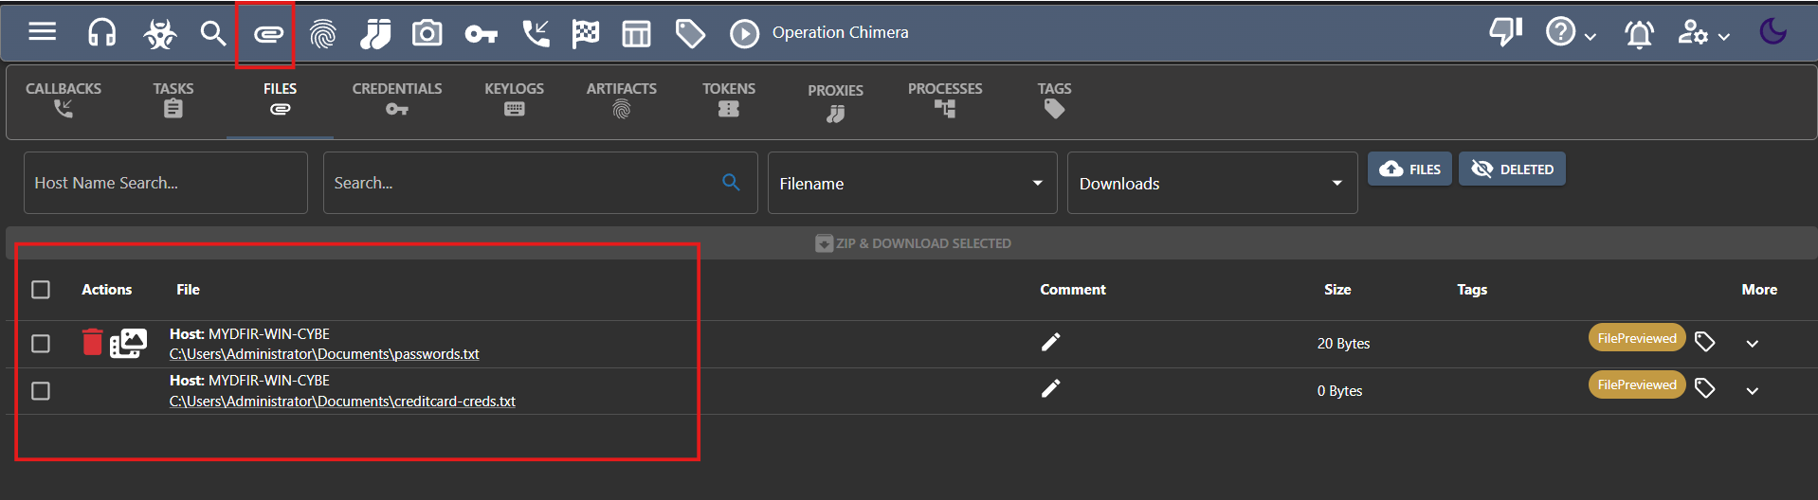Open the paperclip files icon in toolbar
Image resolution: width=1818 pixels, height=500 pixels.
pos(268,34)
